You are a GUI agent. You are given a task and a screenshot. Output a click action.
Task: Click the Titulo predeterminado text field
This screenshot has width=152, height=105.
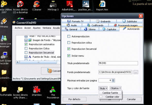click(118, 63)
